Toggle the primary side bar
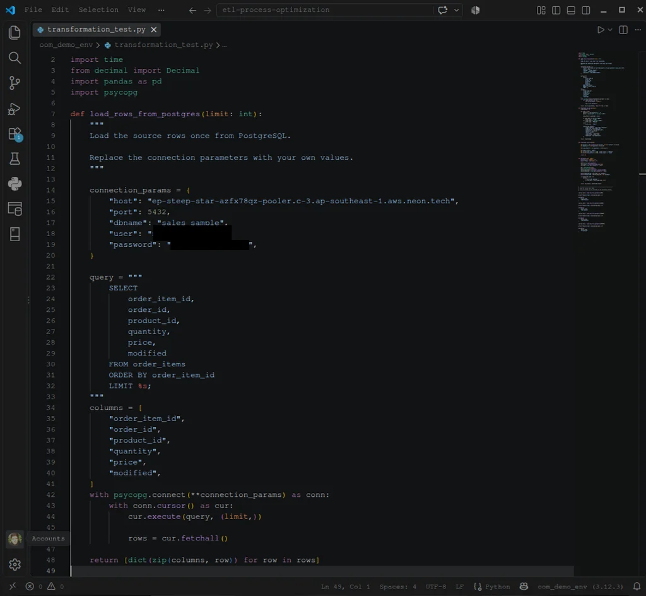The height and width of the screenshot is (596, 646). tap(556, 10)
